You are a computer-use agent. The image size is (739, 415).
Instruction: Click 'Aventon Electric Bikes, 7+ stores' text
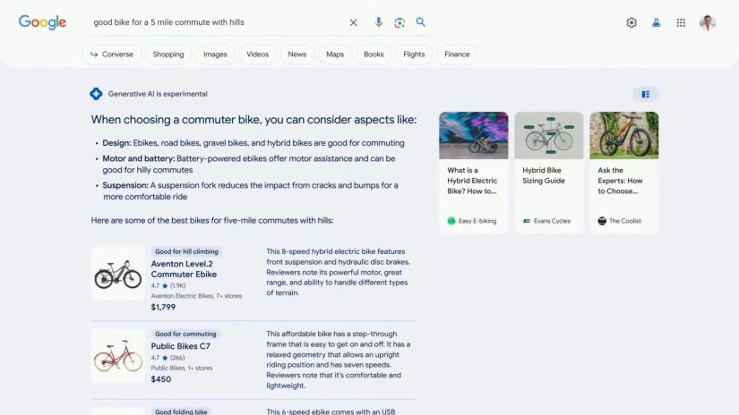[196, 296]
